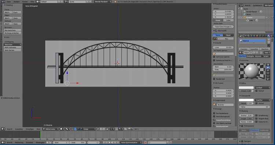Click the auto keyframe record button
This screenshot has height=145, width=275.
[145, 142]
